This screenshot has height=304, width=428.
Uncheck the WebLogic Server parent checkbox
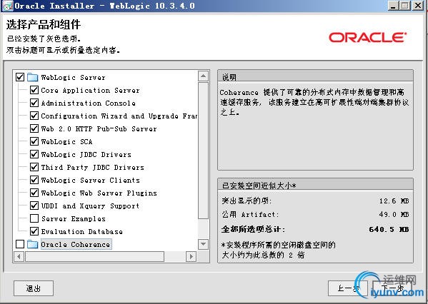click(20, 77)
